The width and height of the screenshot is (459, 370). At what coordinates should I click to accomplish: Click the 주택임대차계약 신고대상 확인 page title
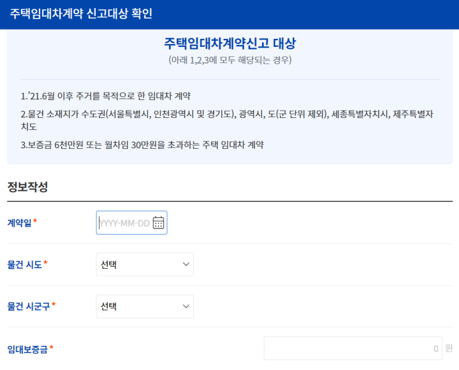click(81, 14)
